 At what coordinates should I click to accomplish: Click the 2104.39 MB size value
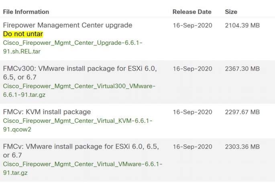click(242, 25)
